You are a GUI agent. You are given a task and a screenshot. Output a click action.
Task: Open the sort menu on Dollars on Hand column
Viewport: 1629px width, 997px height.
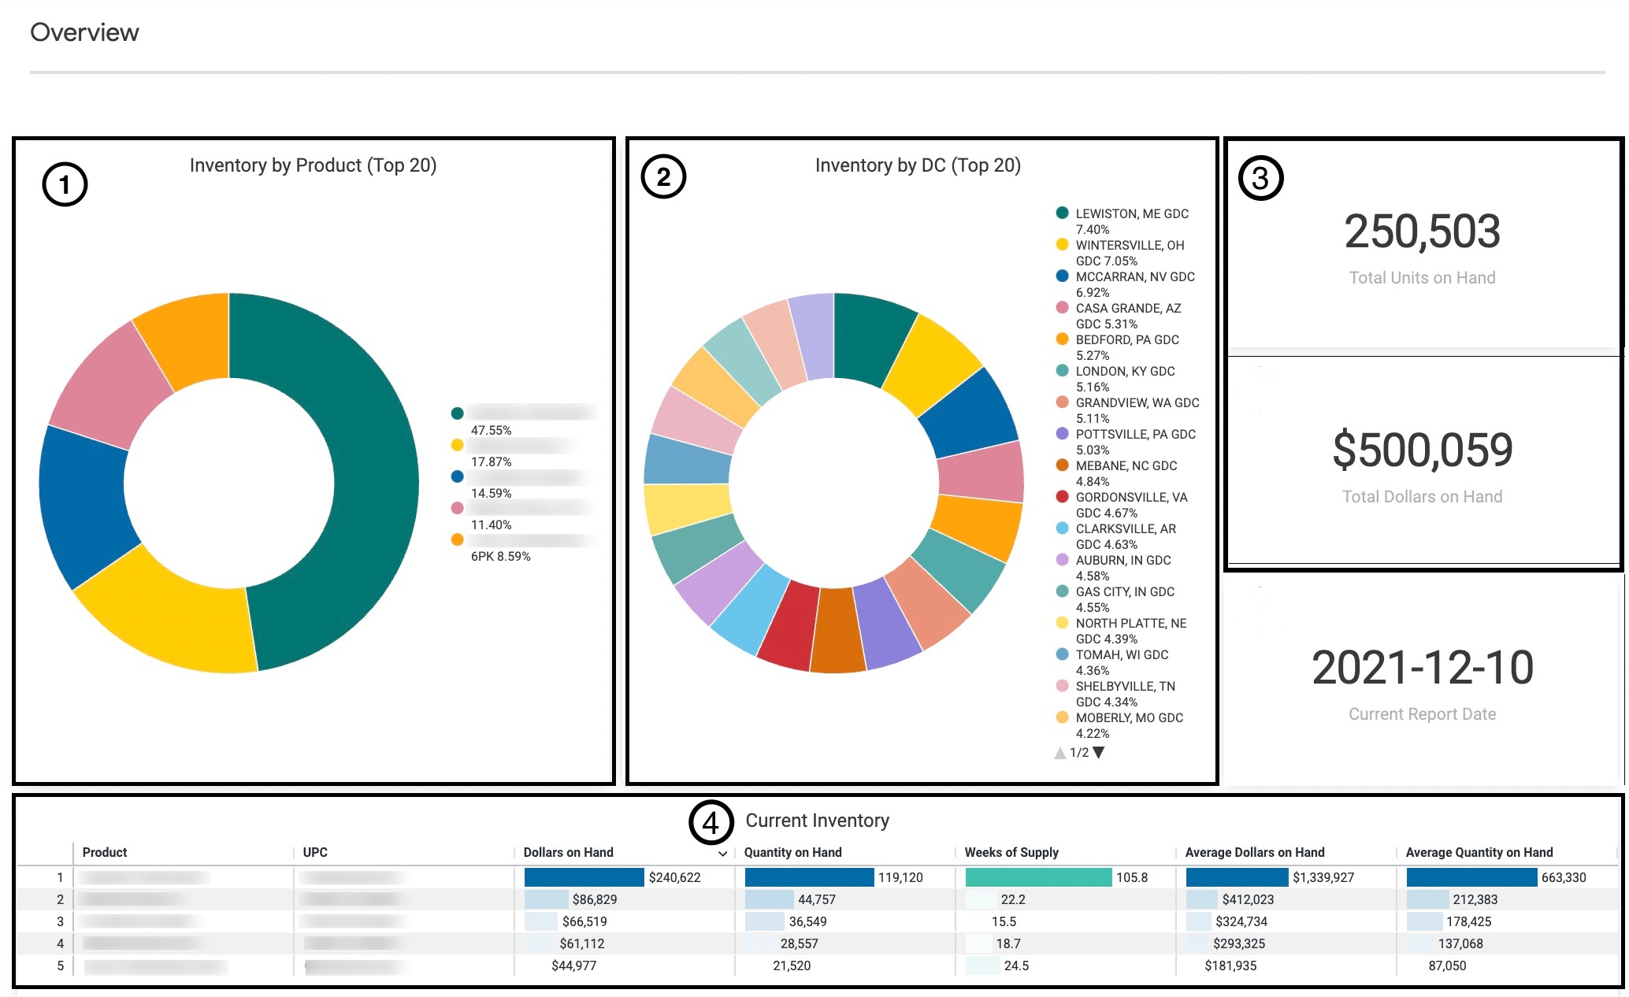click(x=722, y=853)
